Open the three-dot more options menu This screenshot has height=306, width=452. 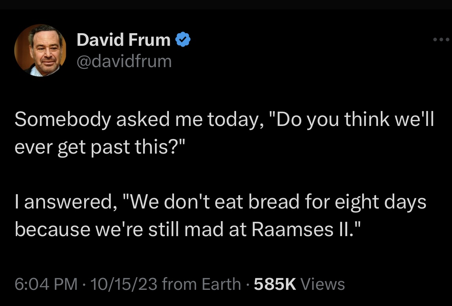tap(441, 39)
